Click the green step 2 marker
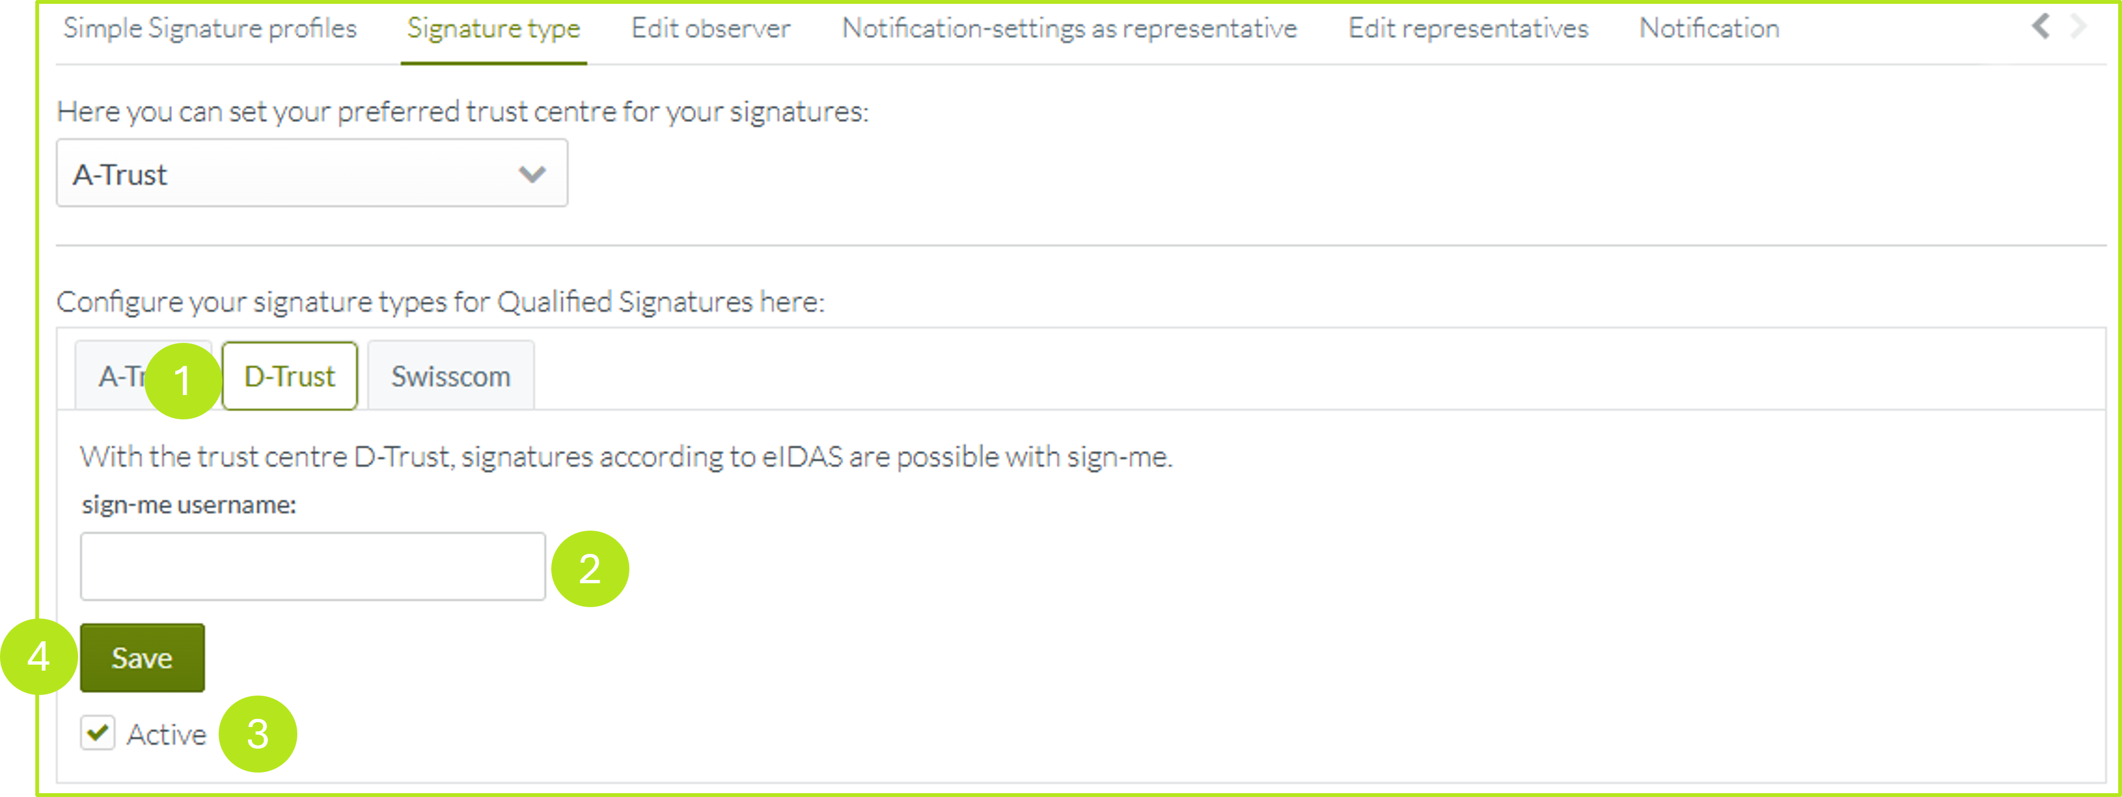2122x797 pixels. click(590, 569)
